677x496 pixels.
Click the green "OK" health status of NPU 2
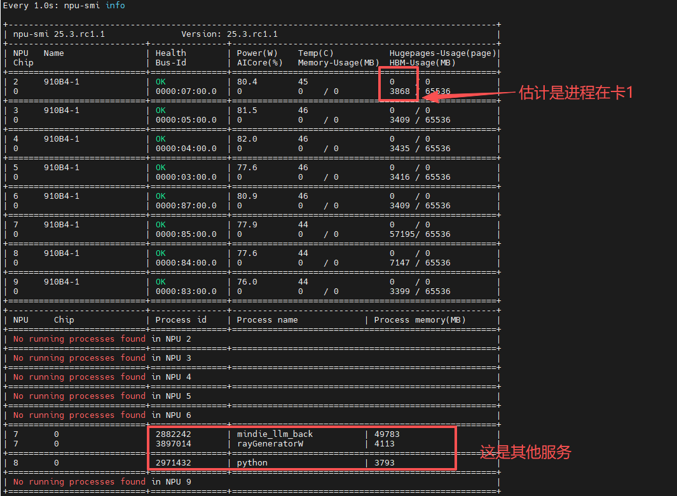tap(161, 81)
